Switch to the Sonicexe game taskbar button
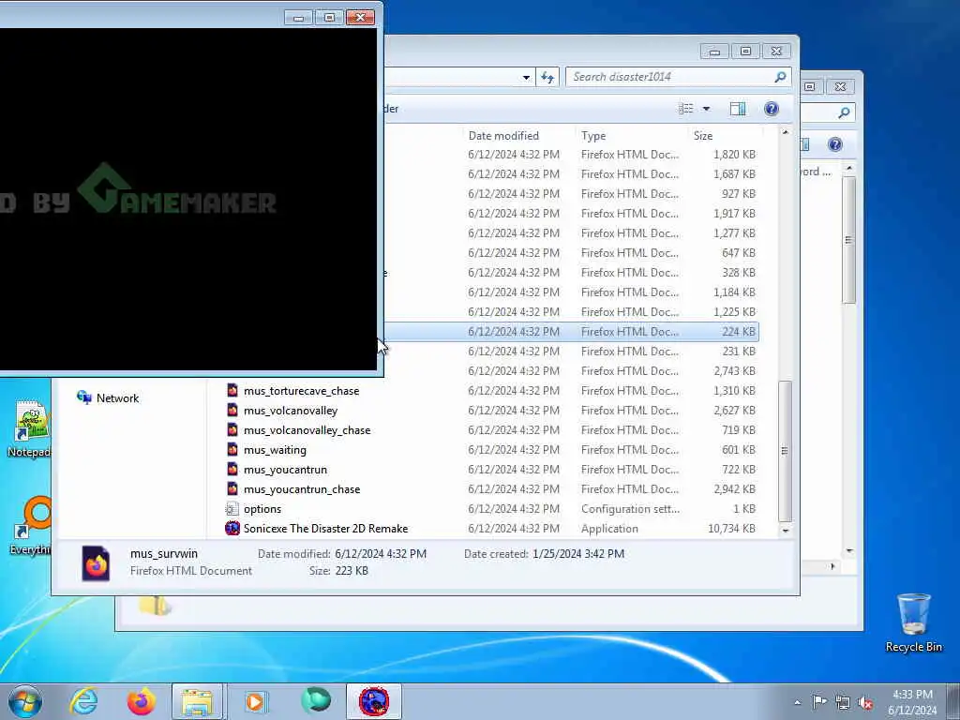960x720 pixels. click(x=374, y=701)
